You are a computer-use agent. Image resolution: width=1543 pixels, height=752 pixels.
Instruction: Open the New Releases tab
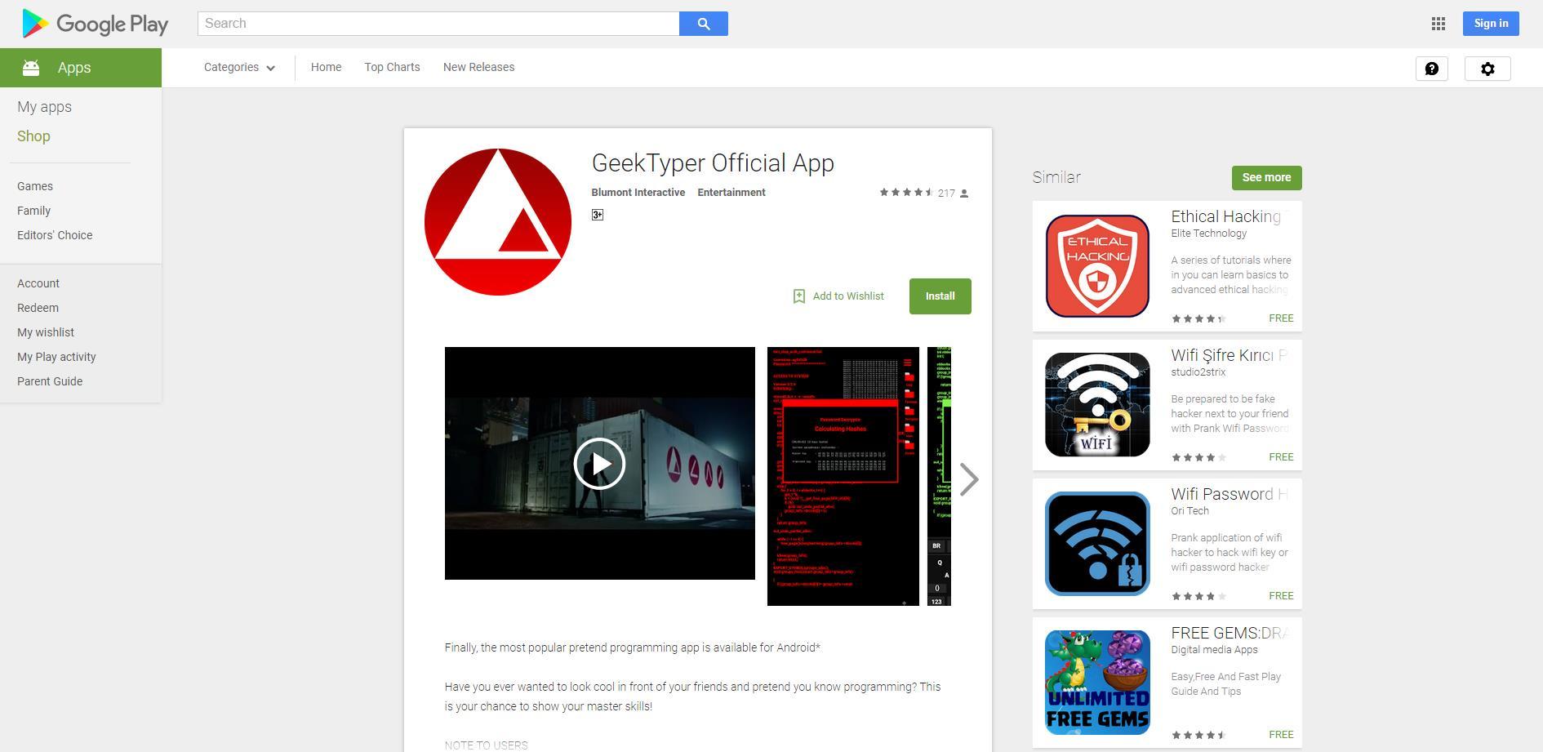pos(478,68)
